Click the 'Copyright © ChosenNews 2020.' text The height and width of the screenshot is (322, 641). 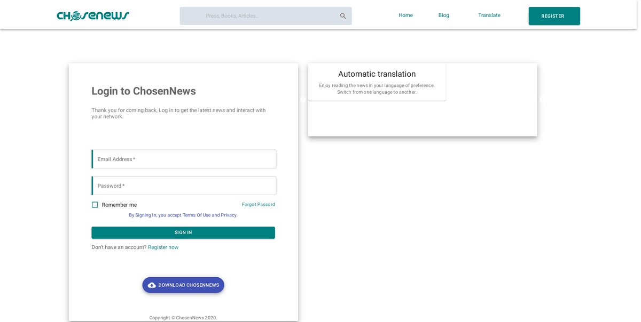point(183,318)
